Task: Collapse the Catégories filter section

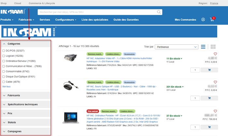Action: (x=26, y=44)
